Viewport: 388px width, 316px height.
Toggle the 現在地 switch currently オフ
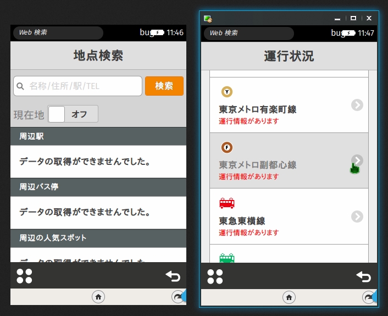click(x=73, y=114)
